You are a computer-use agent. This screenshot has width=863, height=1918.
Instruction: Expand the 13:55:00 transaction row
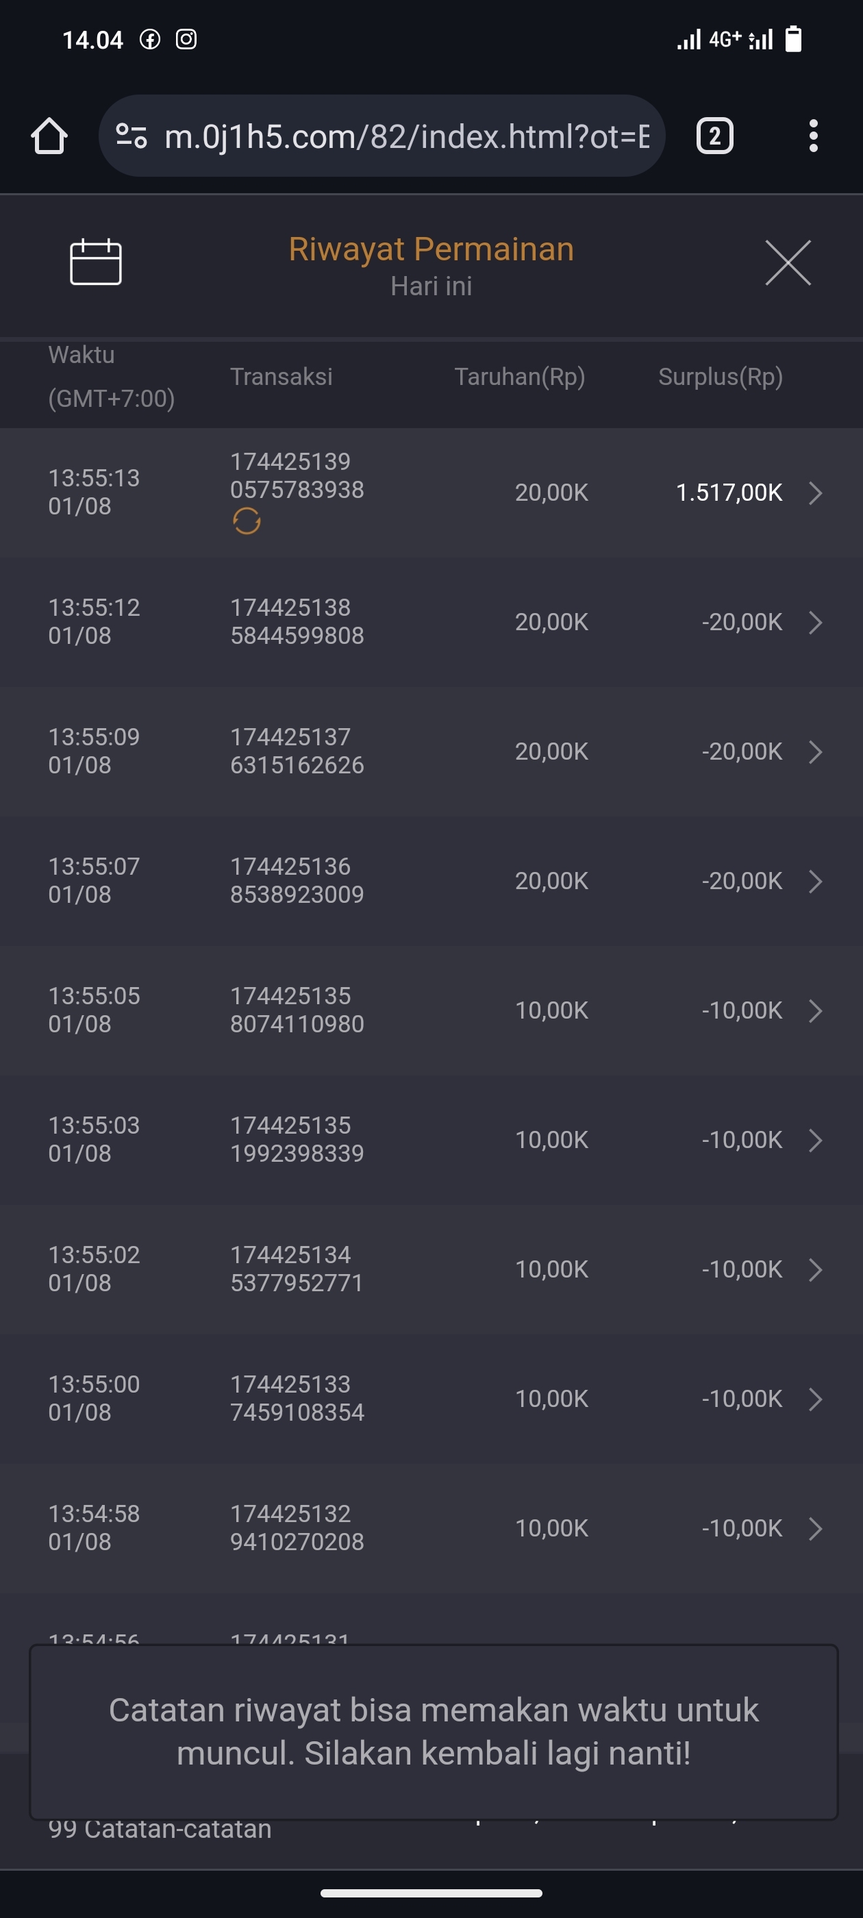[x=815, y=1399]
